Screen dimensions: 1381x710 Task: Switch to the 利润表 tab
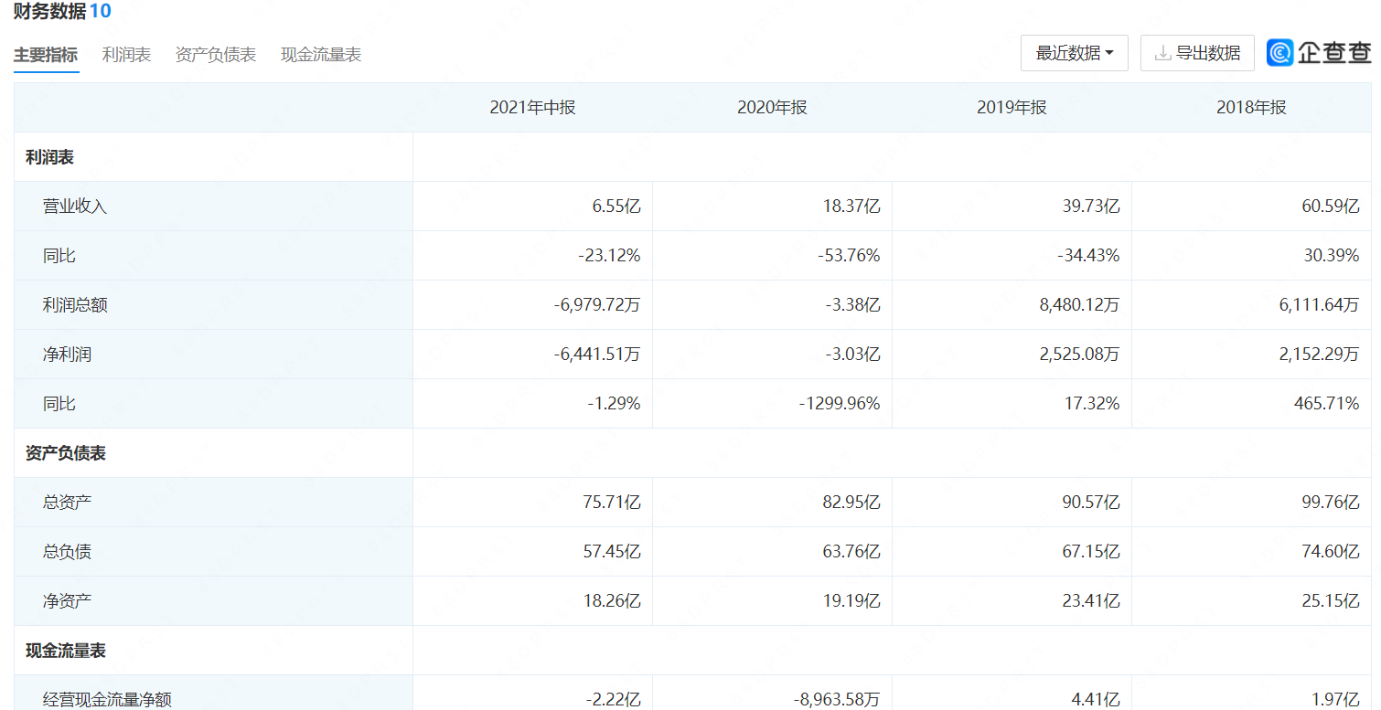click(x=126, y=54)
